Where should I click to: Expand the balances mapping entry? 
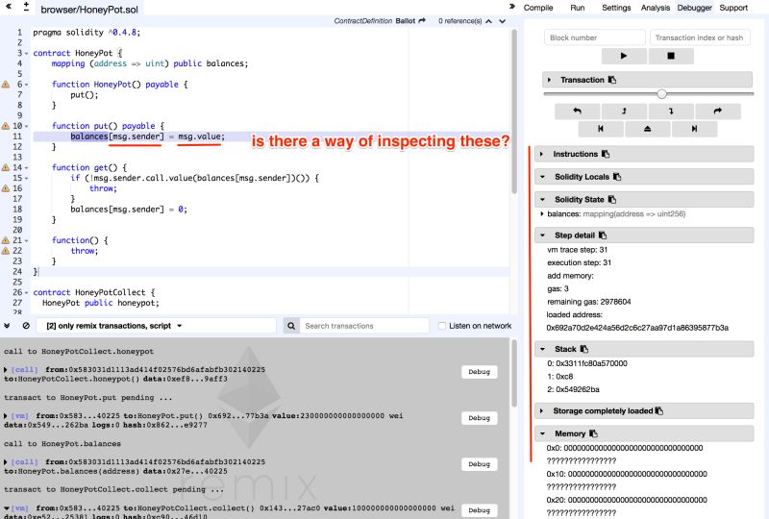(541, 214)
